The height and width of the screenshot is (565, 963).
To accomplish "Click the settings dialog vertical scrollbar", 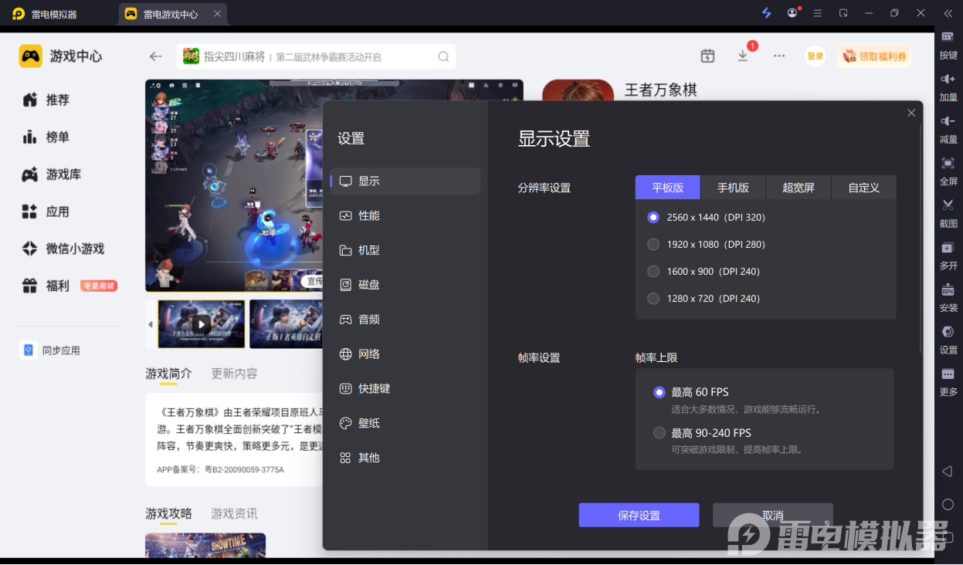I will [921, 239].
